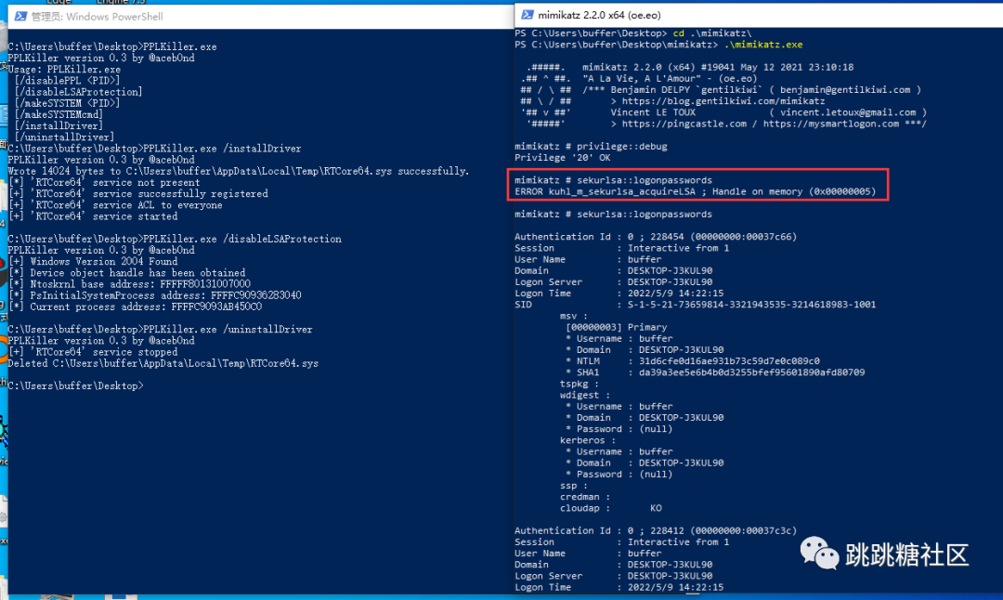
Task: Click the '[/makeSYSTEMcmd]' usage line
Action: click(x=59, y=114)
